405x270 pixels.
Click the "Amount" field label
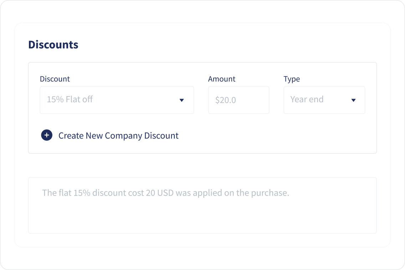click(x=222, y=79)
